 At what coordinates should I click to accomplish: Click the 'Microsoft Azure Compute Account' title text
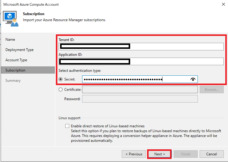click(31, 5)
